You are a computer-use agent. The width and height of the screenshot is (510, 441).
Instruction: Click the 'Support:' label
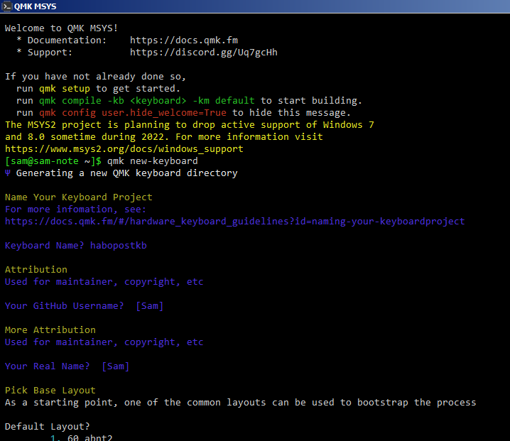(x=50, y=53)
